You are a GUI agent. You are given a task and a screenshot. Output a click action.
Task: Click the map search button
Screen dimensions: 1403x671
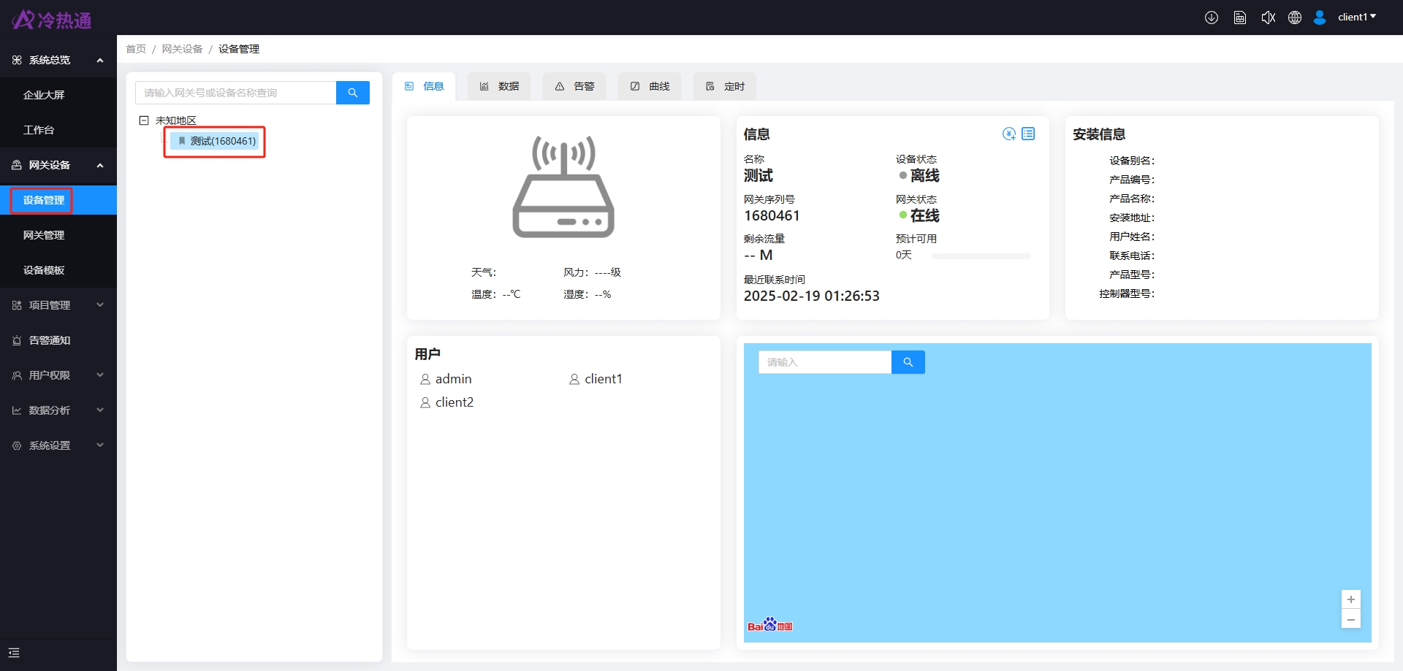click(x=908, y=362)
